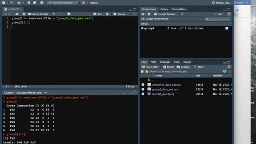This screenshot has width=256, height=144.
Task: Open the List view dropdown
Action: pos(219,14)
